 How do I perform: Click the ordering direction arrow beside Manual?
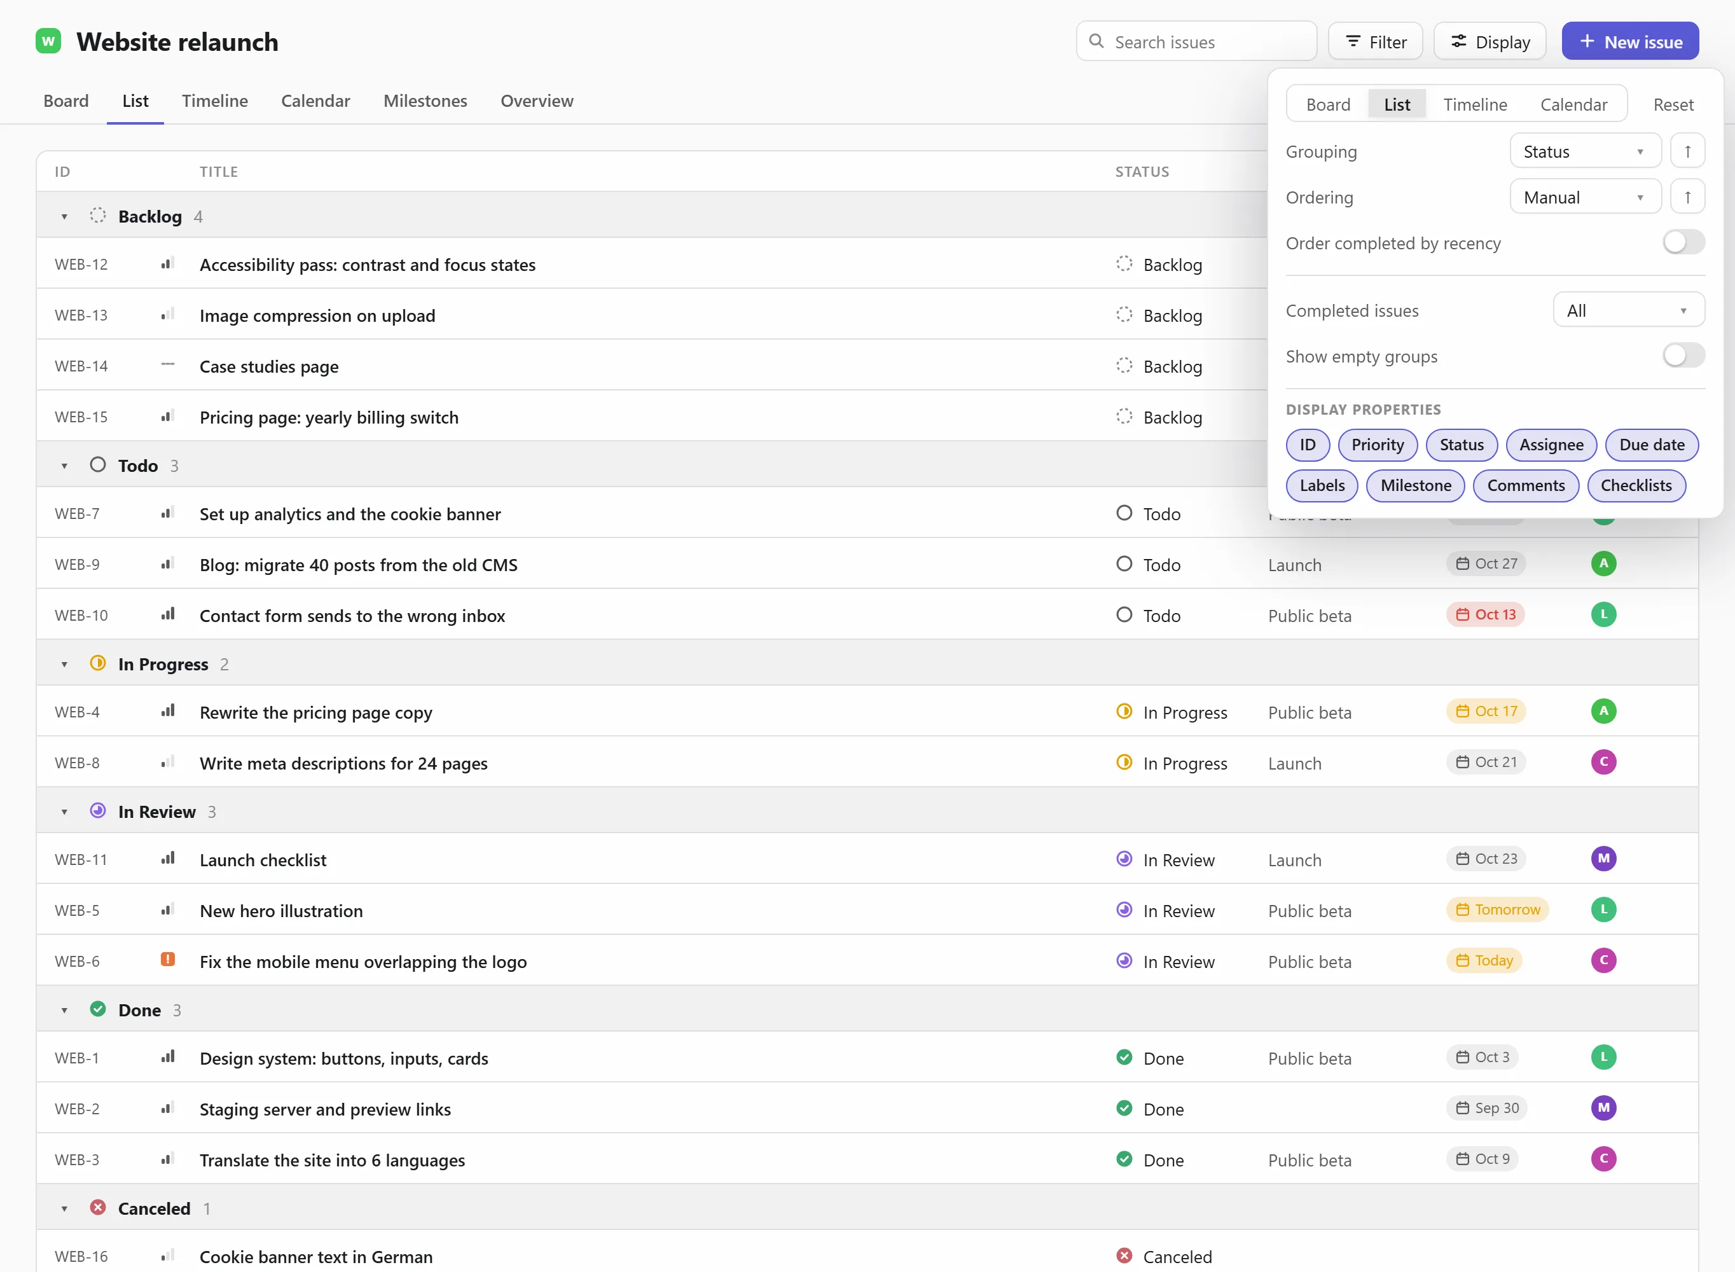[x=1687, y=197]
